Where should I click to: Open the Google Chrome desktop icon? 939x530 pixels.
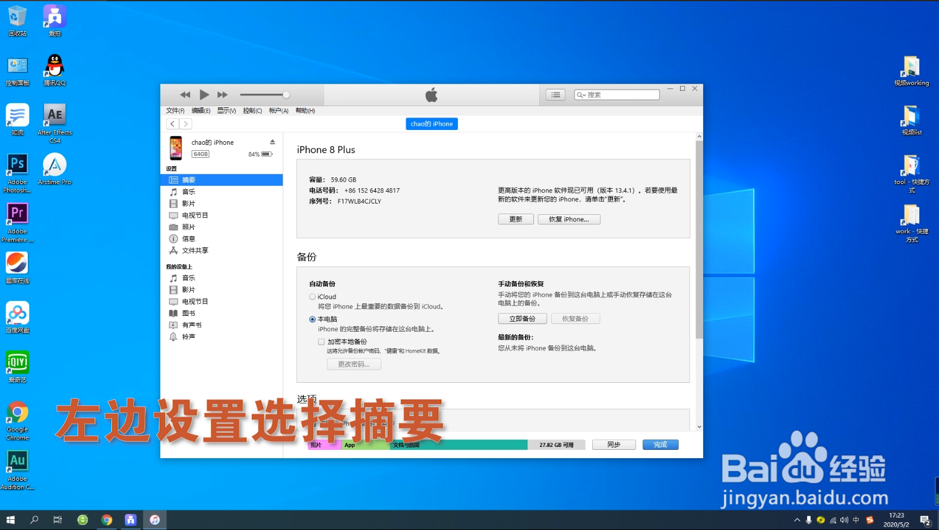(17, 421)
